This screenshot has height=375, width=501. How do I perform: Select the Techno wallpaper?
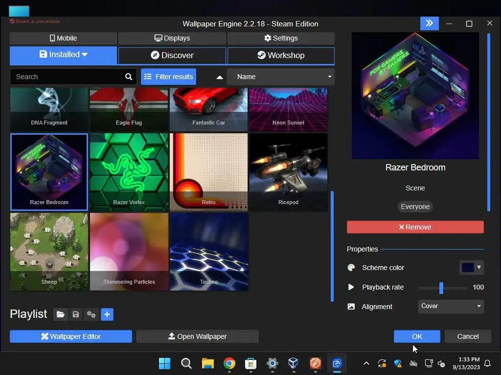pos(208,252)
